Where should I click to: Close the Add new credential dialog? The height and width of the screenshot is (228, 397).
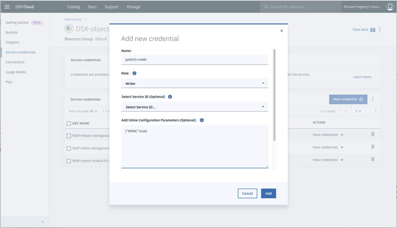pos(282,31)
